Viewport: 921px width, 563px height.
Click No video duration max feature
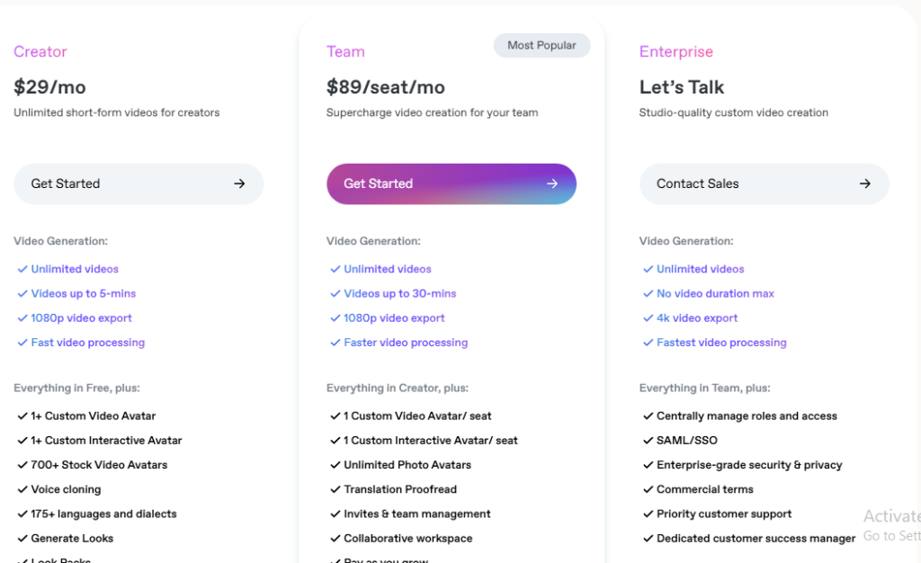click(x=715, y=293)
